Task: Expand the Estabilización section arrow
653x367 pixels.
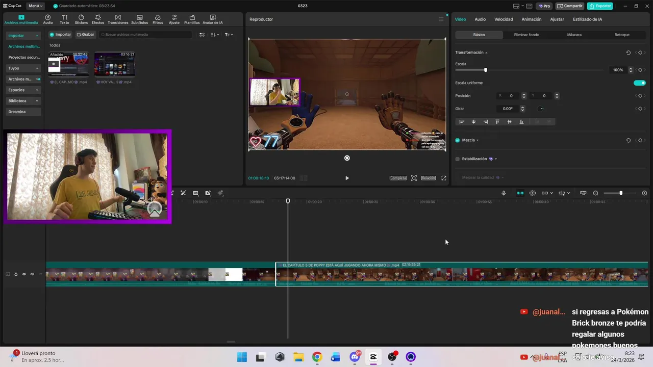Action: tap(496, 159)
